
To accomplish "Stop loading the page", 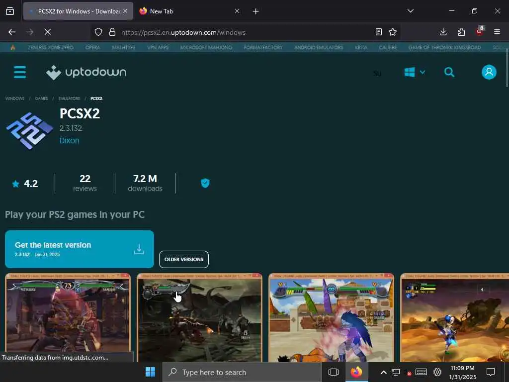I will [x=48, y=32].
